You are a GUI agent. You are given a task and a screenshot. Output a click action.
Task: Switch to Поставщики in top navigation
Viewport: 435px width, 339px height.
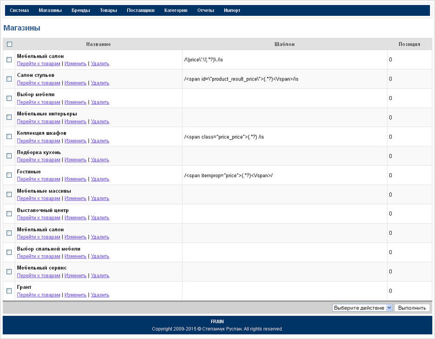coord(141,10)
